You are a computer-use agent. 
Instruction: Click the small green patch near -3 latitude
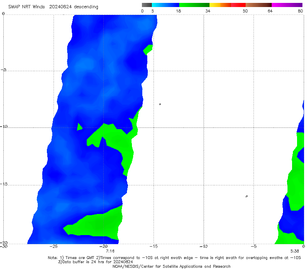tap(148, 50)
